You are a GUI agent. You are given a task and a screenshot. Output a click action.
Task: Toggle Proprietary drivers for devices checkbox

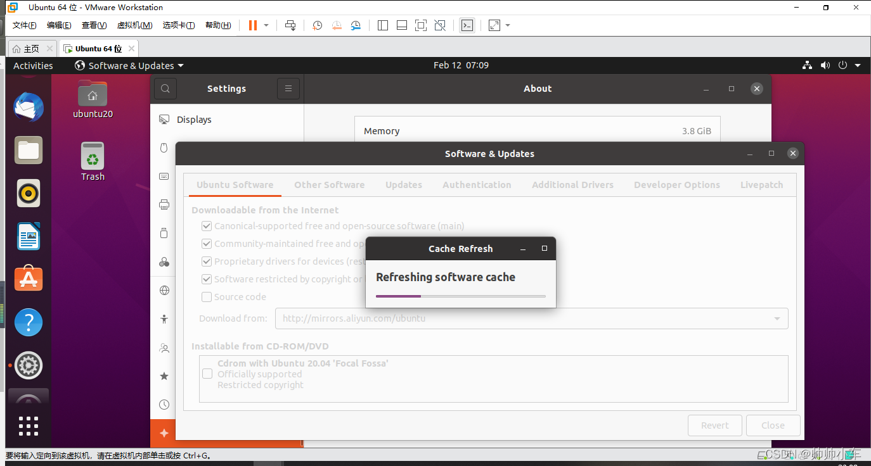[207, 261]
